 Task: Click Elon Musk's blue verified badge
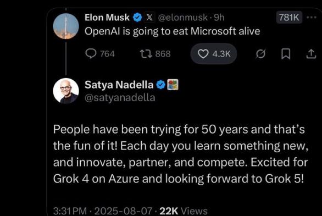(137, 18)
